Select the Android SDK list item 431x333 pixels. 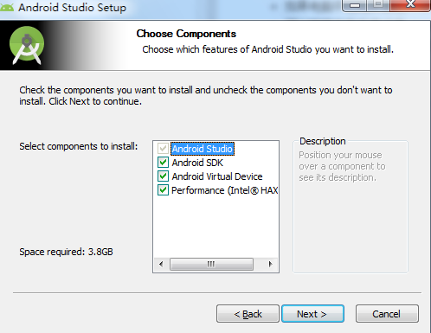click(197, 163)
